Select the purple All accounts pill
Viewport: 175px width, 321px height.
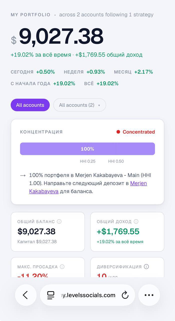tap(30, 105)
